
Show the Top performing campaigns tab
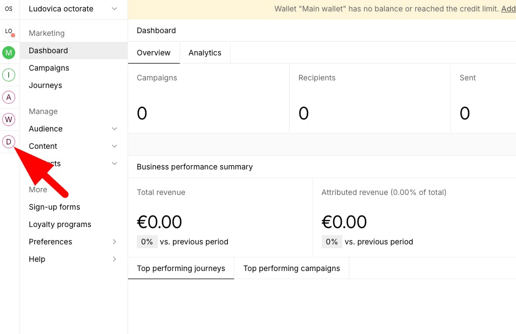click(291, 268)
